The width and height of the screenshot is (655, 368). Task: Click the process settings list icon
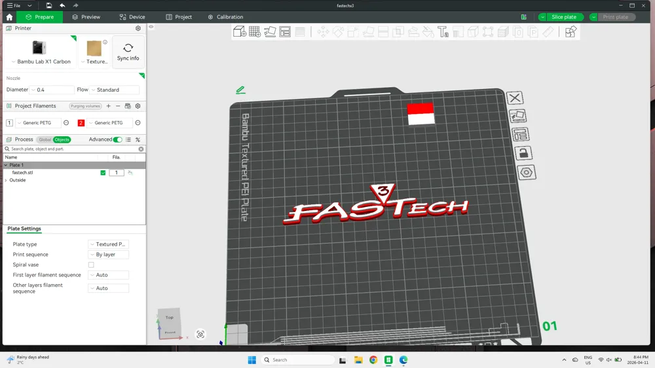pyautogui.click(x=128, y=139)
